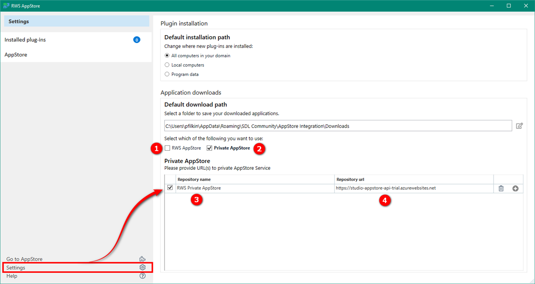The image size is (535, 284).
Task: Click the RWS AppStore title bar logo
Action: pyautogui.click(x=6, y=5)
